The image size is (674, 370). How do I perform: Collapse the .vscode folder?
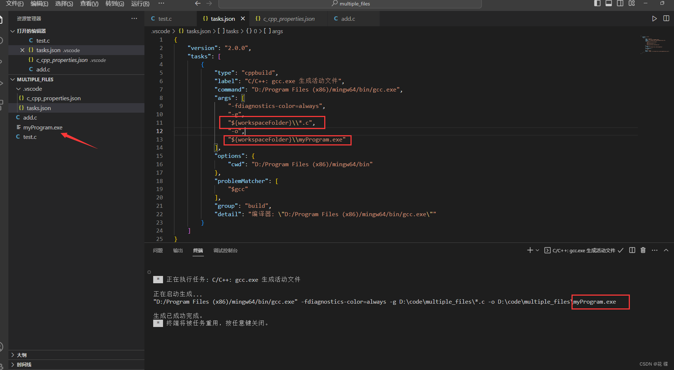(19, 89)
